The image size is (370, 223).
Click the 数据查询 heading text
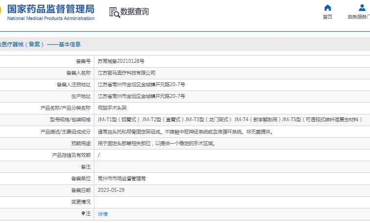(134, 11)
